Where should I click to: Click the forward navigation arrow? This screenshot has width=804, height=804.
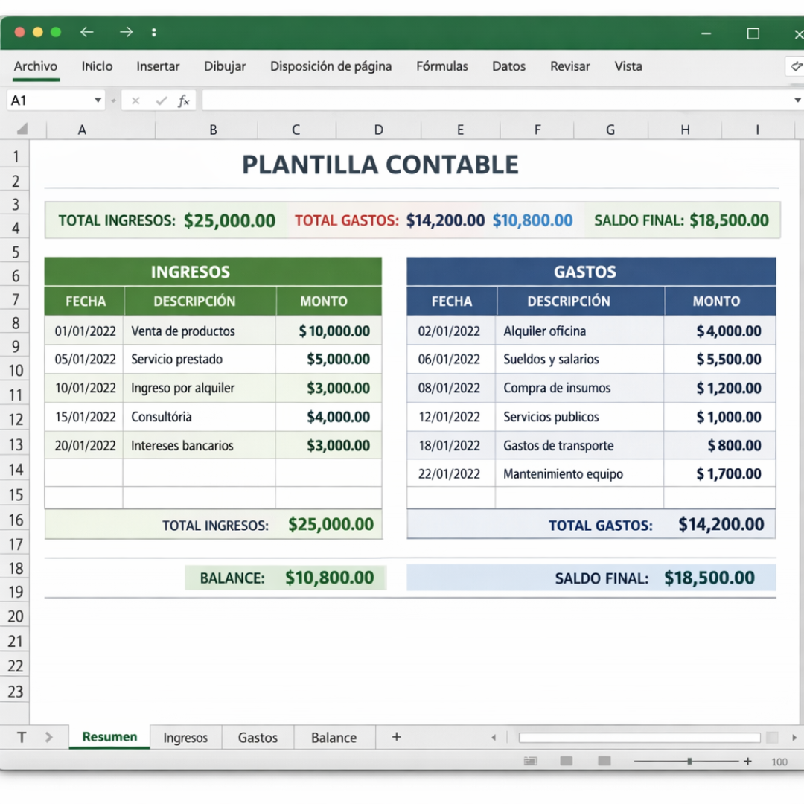pos(127,32)
